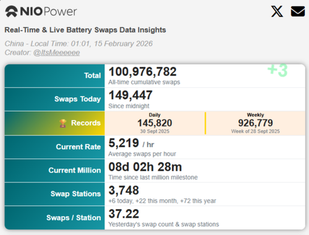The height and width of the screenshot is (235, 309).
Task: Select the Current Million row label
Action: pos(75,170)
